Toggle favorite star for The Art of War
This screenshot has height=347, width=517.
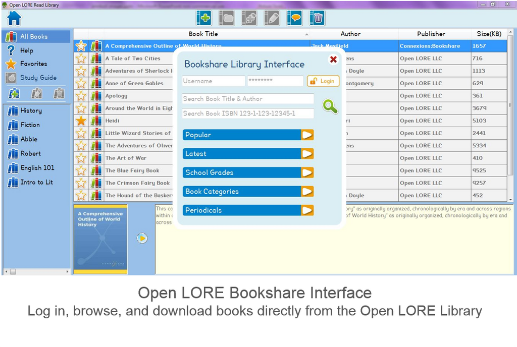[x=81, y=158]
